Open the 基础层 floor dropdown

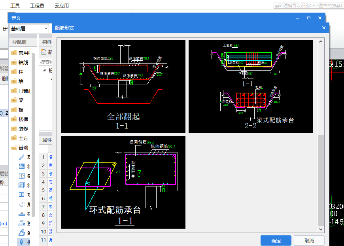29,29
